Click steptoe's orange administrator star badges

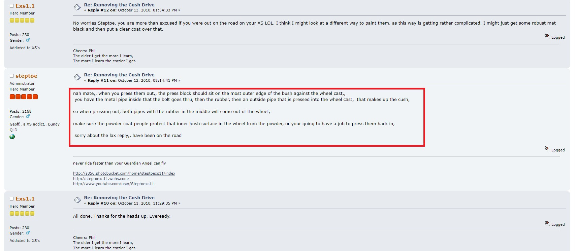[24, 97]
